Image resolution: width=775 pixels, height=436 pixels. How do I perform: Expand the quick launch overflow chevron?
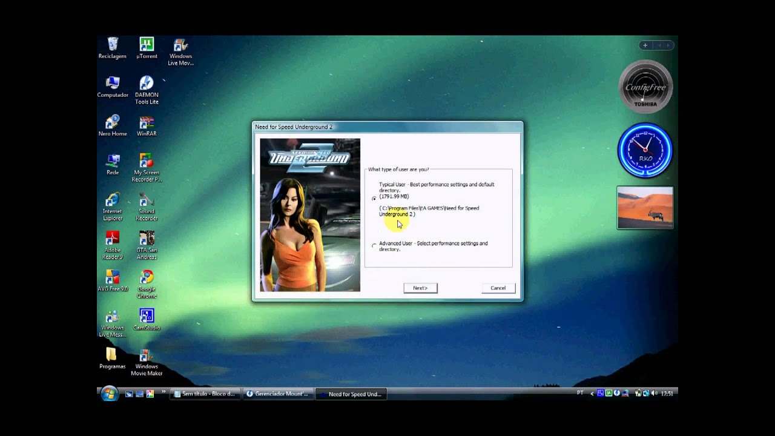(163, 392)
